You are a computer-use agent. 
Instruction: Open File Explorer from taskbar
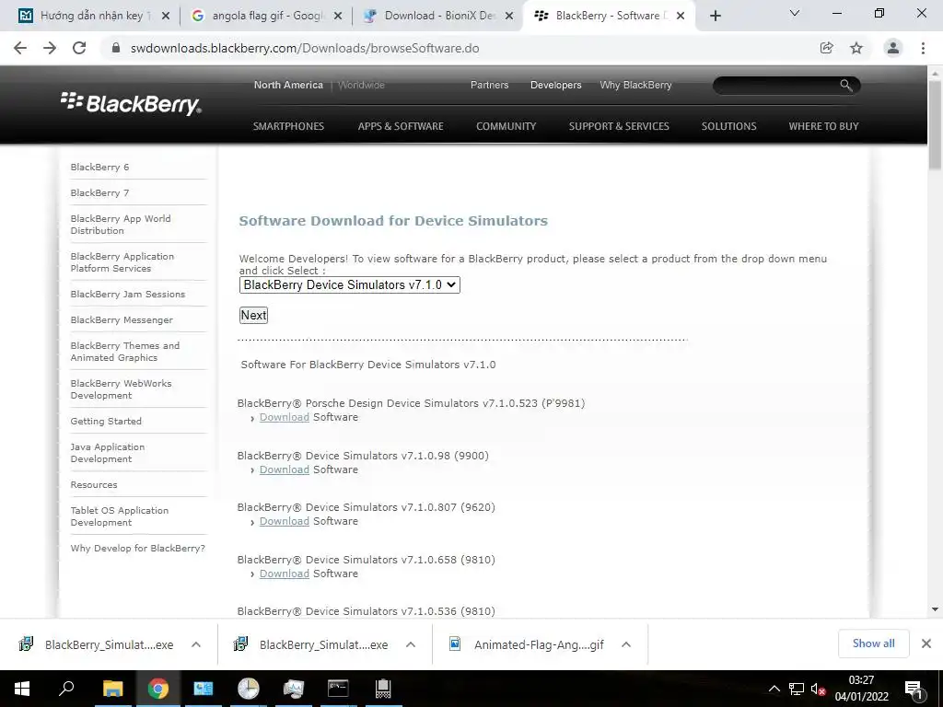point(112,689)
